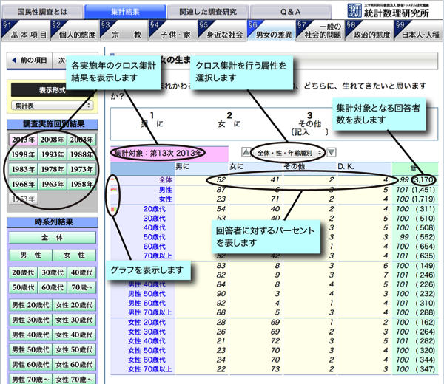Click the 全体 row label link
444x384 pixels.
pos(165,179)
